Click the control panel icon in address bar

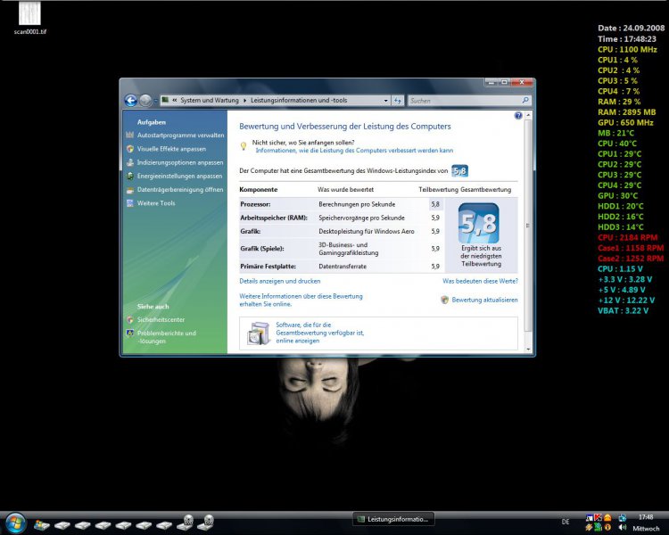[166, 100]
